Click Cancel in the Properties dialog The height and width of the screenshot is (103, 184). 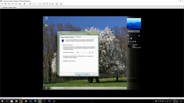[x=86, y=74]
